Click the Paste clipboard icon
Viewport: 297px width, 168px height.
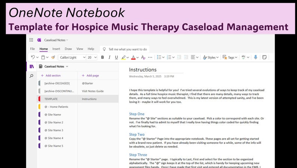(x=43, y=57)
